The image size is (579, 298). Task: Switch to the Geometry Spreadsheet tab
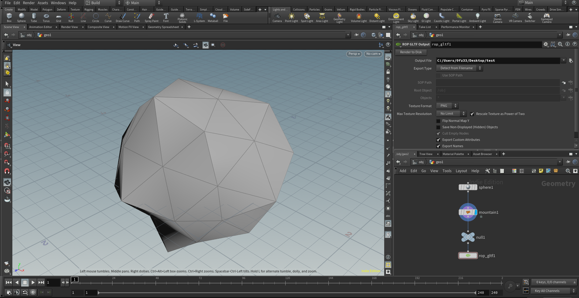163,27
